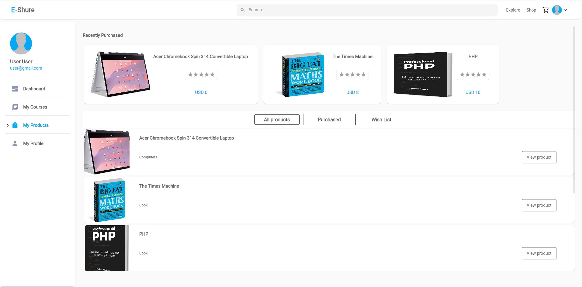Click PHP list row book thumbnail
This screenshot has height=287, width=582.
coord(107,248)
